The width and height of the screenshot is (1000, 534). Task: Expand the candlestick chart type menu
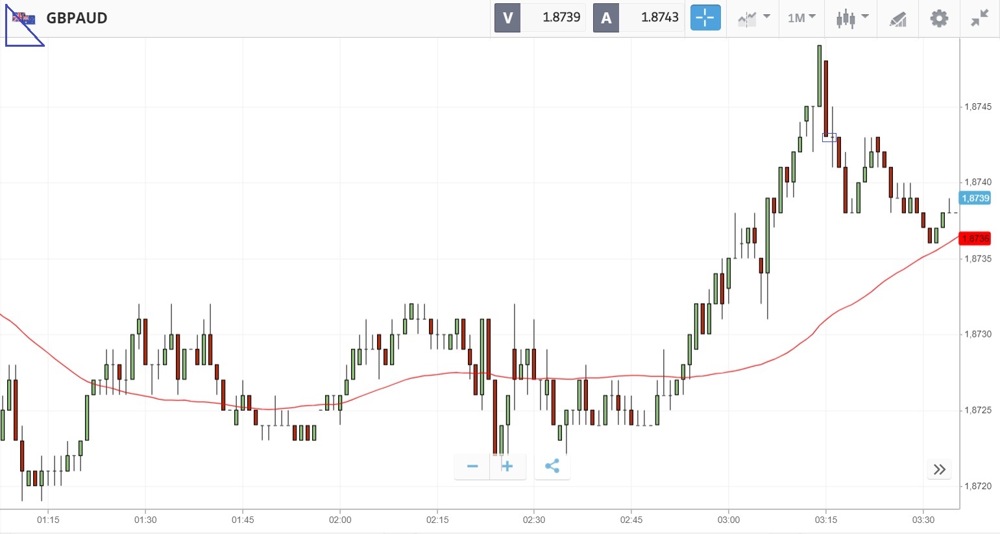(851, 18)
